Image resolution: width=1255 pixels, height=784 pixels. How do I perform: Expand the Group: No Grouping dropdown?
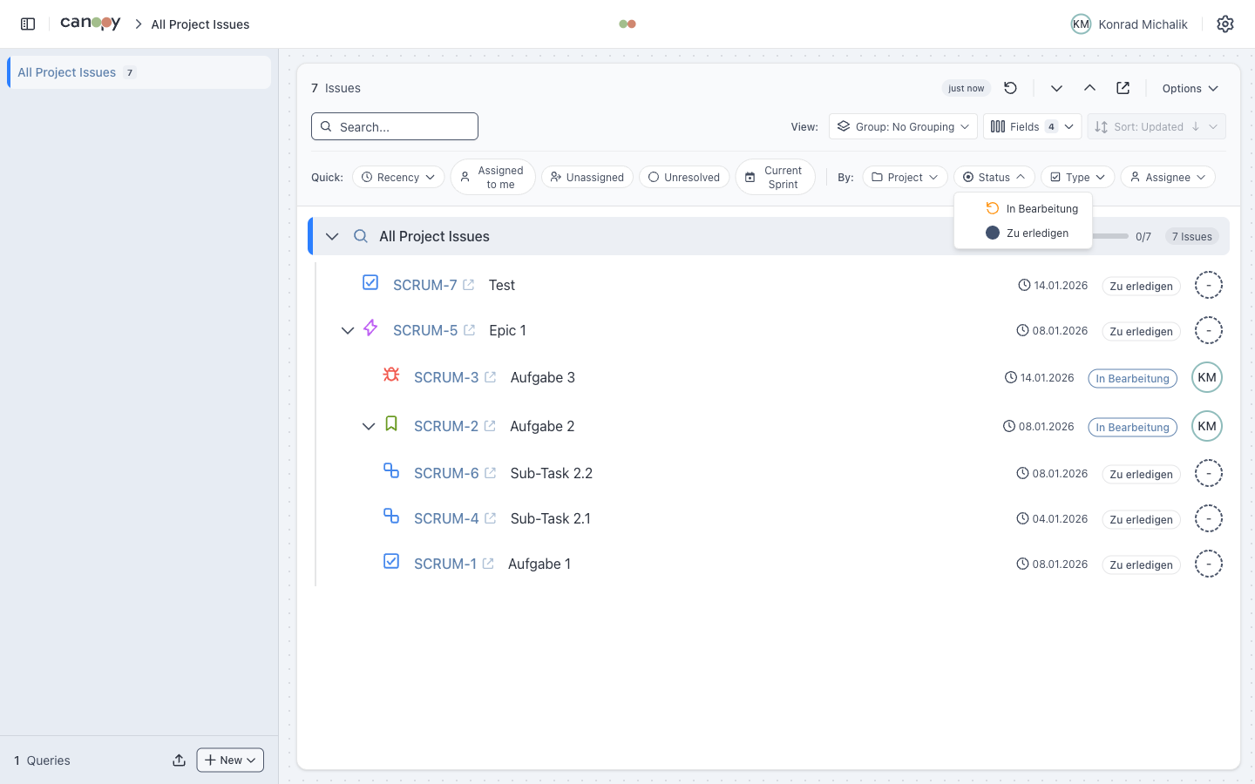[903, 127]
